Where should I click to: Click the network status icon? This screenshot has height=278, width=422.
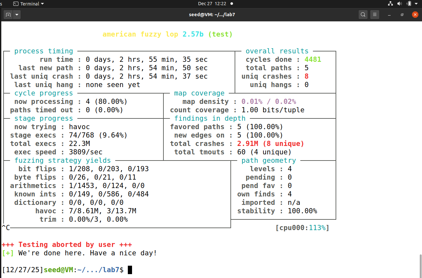[x=390, y=4]
